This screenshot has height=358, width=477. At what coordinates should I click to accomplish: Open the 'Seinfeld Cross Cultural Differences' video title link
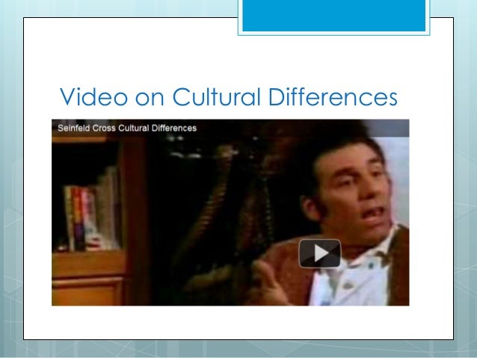[x=127, y=128]
